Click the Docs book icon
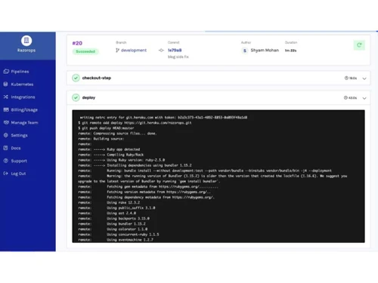The width and height of the screenshot is (378, 283). point(6,148)
